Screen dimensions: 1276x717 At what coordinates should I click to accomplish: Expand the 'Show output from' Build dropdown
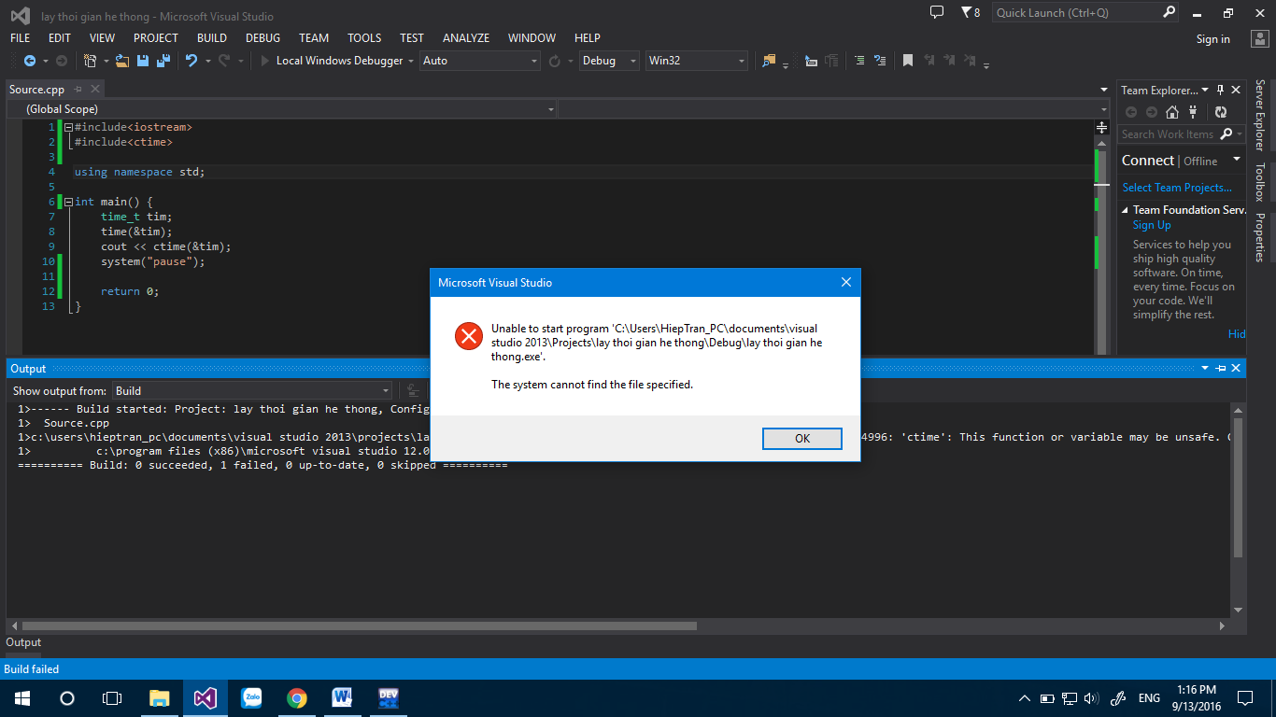click(386, 391)
